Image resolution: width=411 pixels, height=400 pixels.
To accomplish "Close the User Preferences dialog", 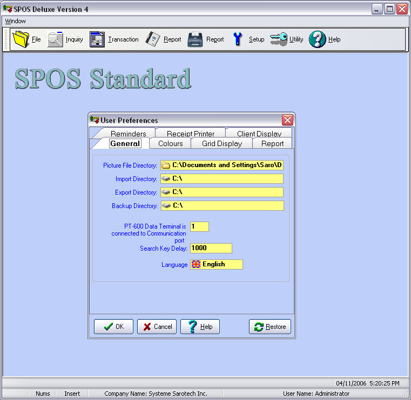I will [287, 120].
